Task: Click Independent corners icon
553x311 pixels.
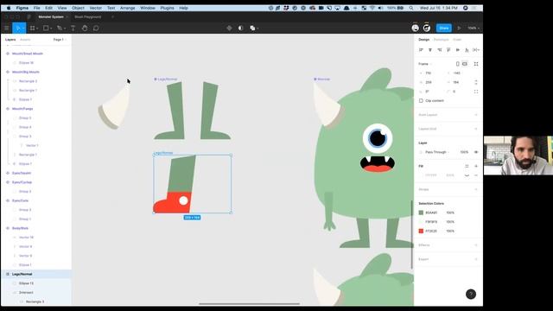Action: coord(476,92)
